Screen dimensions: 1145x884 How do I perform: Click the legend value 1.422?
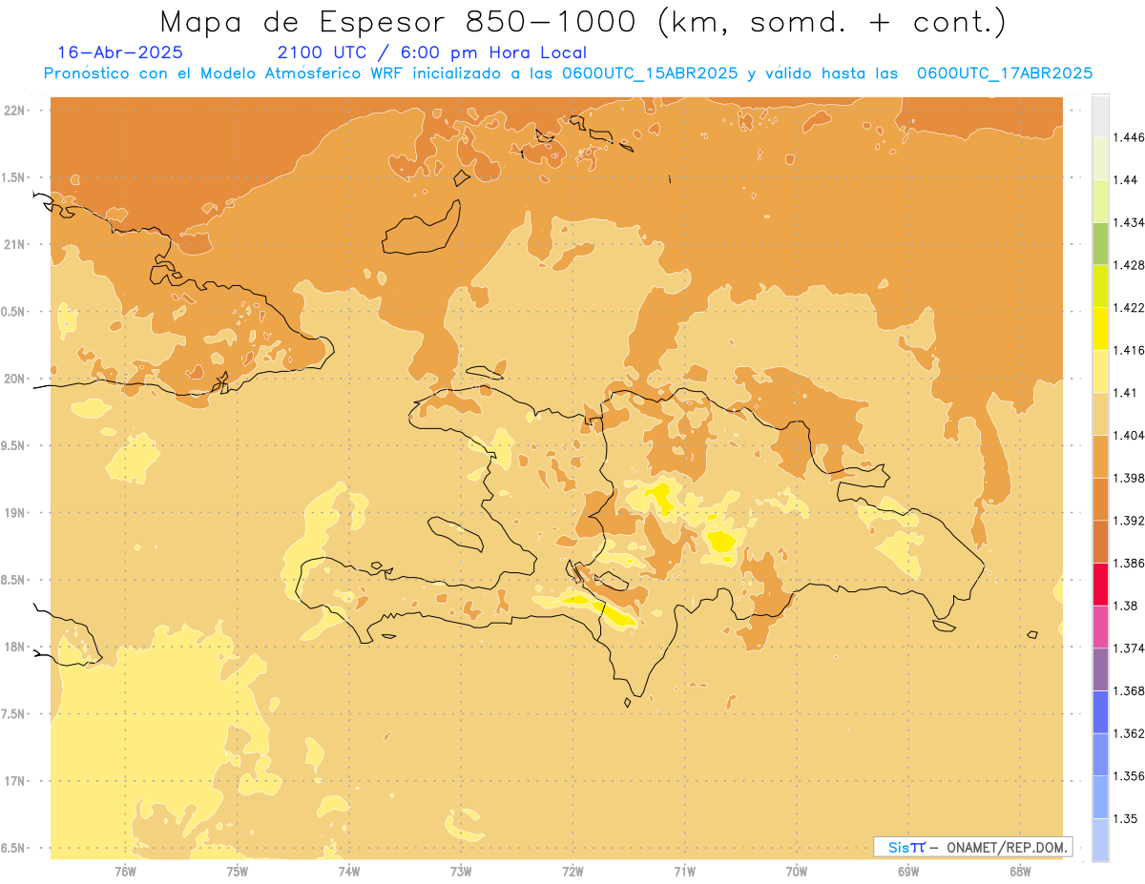coord(1128,307)
